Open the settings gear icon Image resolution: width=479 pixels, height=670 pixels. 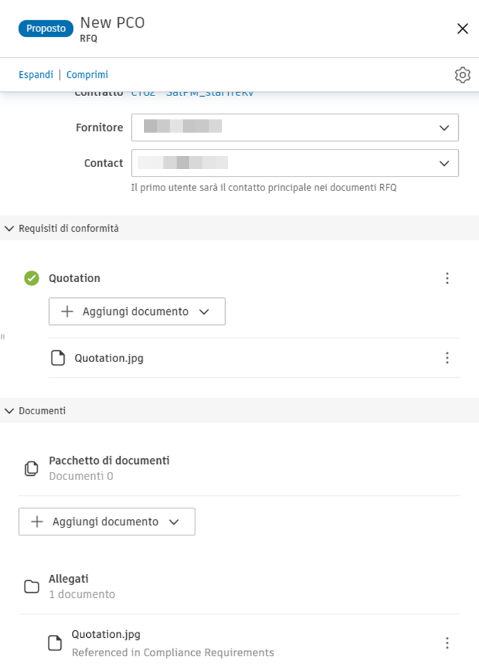[x=463, y=75]
